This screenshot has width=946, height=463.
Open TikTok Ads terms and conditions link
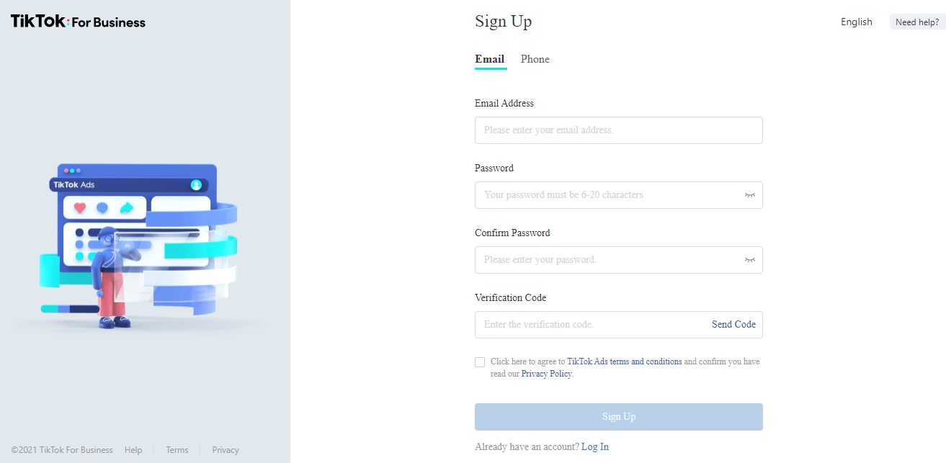(625, 361)
